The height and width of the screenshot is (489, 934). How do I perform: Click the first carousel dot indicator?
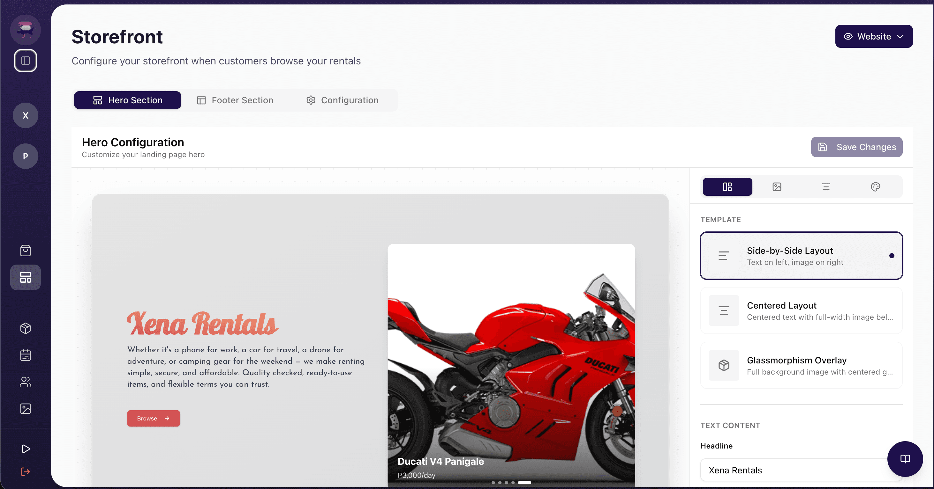pos(493,483)
